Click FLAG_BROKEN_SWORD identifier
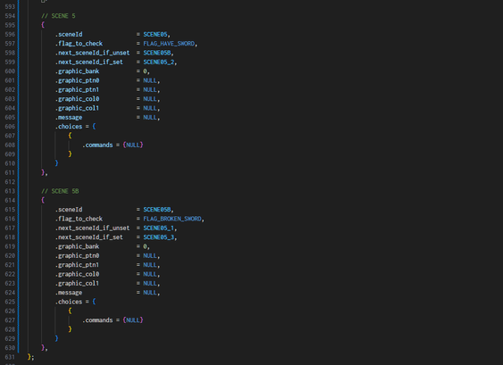Screen dimensions: 503x365 coord(172,219)
